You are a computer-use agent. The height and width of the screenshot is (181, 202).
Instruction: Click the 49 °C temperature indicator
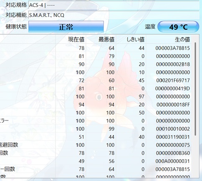coord(178,27)
